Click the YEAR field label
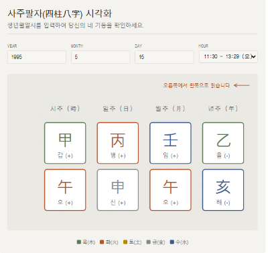Image resolution: width=268 pixels, height=253 pixels. point(12,46)
